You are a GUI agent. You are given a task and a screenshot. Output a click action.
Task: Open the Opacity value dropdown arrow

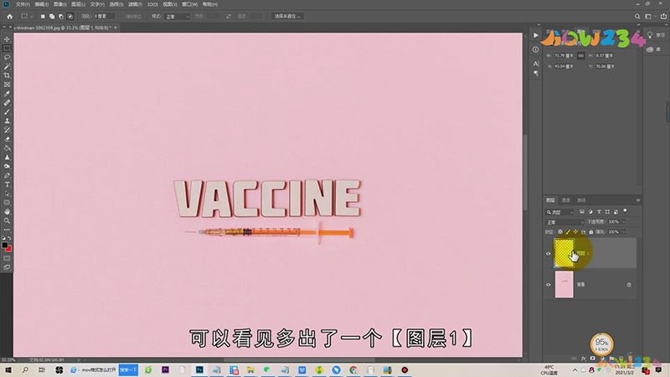click(x=623, y=222)
